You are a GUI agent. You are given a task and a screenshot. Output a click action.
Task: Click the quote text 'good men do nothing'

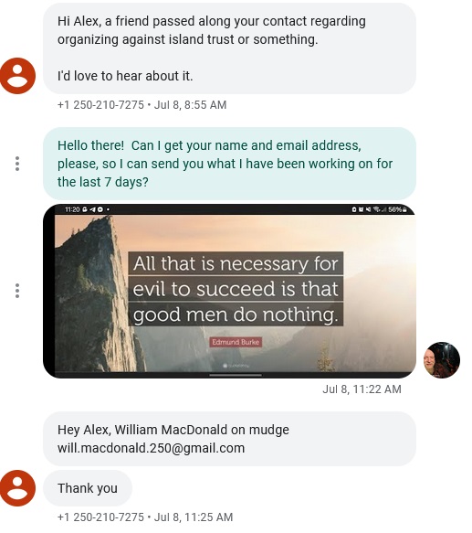[x=236, y=314]
